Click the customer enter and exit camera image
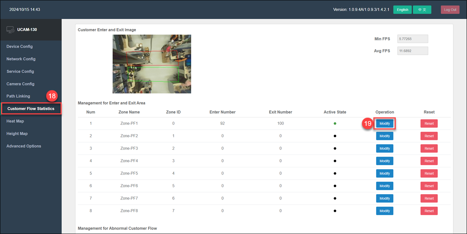This screenshot has width=467, height=234. point(152,64)
